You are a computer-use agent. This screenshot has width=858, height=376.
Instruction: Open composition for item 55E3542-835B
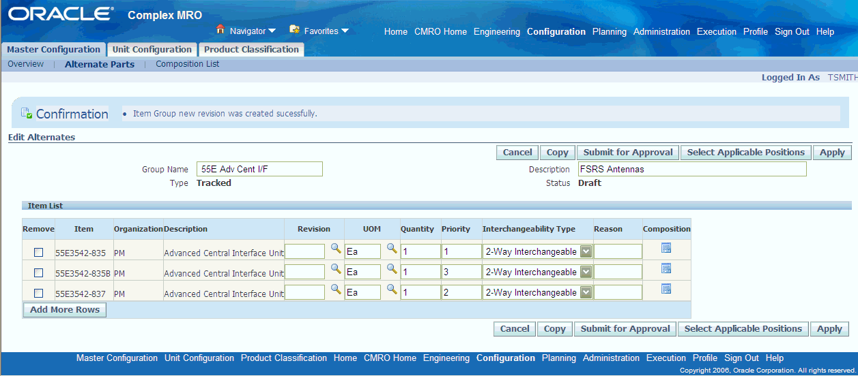tap(666, 268)
